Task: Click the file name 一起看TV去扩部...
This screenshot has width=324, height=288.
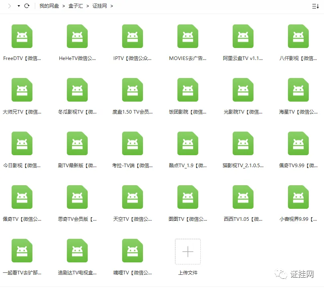Action: click(22, 273)
